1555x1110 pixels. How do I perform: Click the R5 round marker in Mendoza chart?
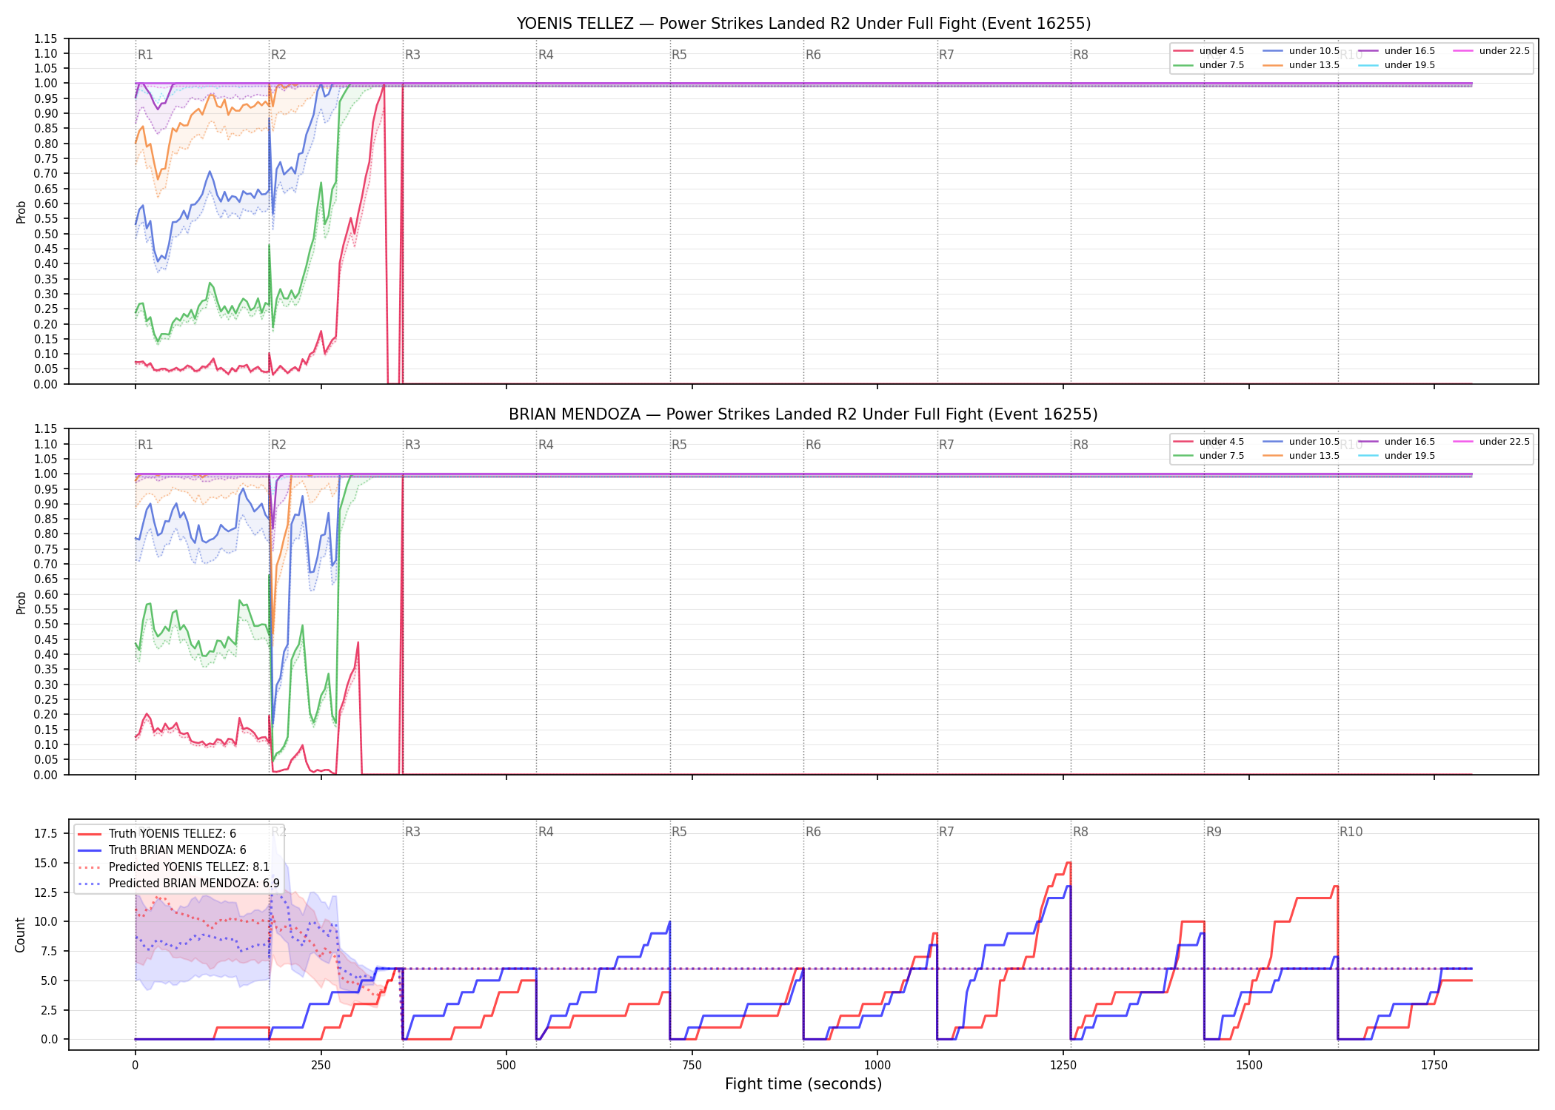679,445
